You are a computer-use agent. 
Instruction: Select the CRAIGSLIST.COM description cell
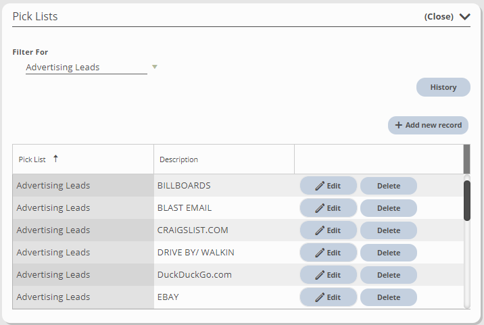click(x=224, y=230)
